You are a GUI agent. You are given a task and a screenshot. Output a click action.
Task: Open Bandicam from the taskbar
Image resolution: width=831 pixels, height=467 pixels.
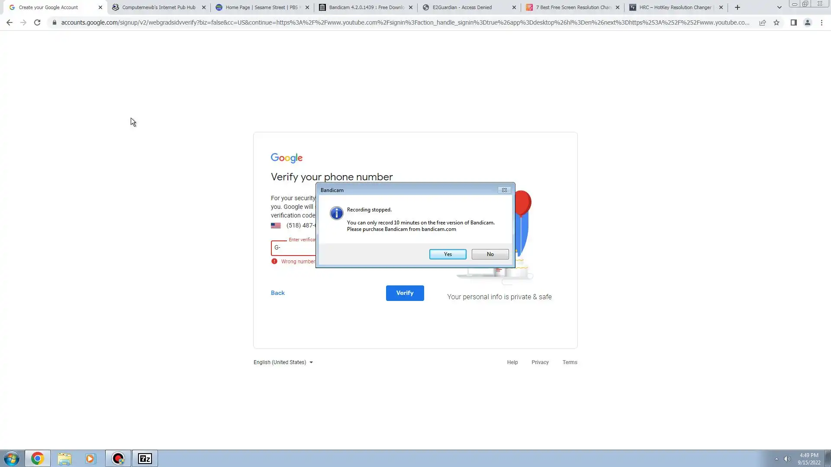click(x=118, y=458)
